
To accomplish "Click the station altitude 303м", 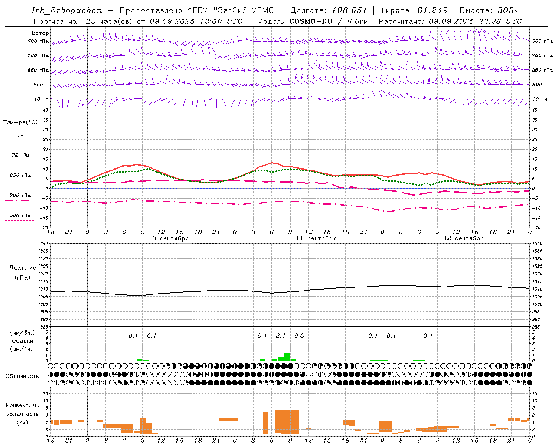I will tap(507, 10).
